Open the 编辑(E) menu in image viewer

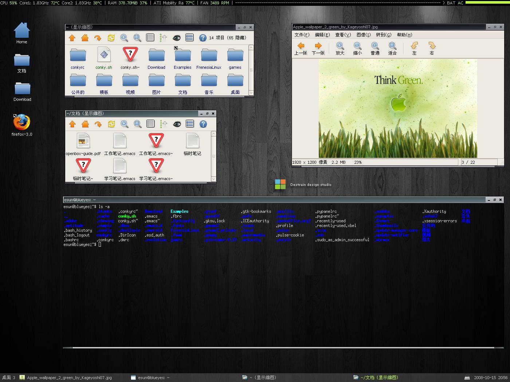(x=322, y=35)
